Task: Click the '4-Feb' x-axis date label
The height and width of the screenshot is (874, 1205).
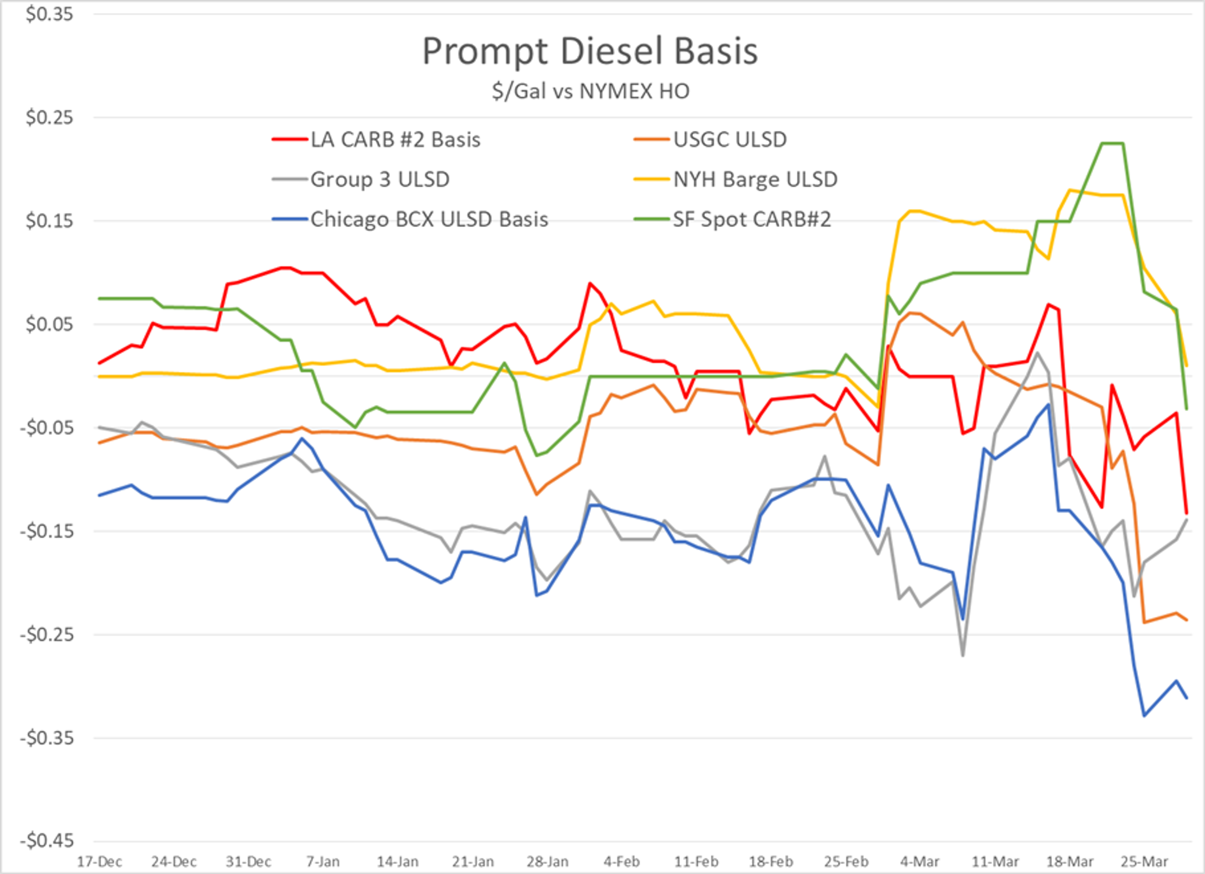Action: (622, 861)
